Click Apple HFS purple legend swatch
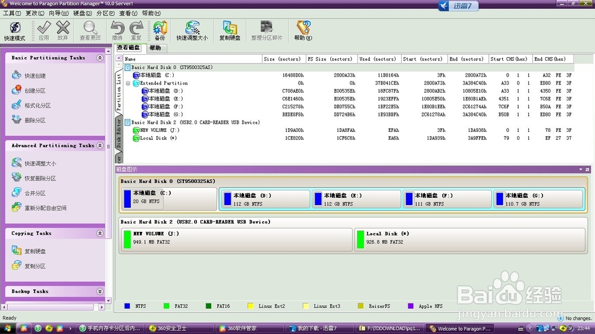595x334 pixels. [x=411, y=306]
